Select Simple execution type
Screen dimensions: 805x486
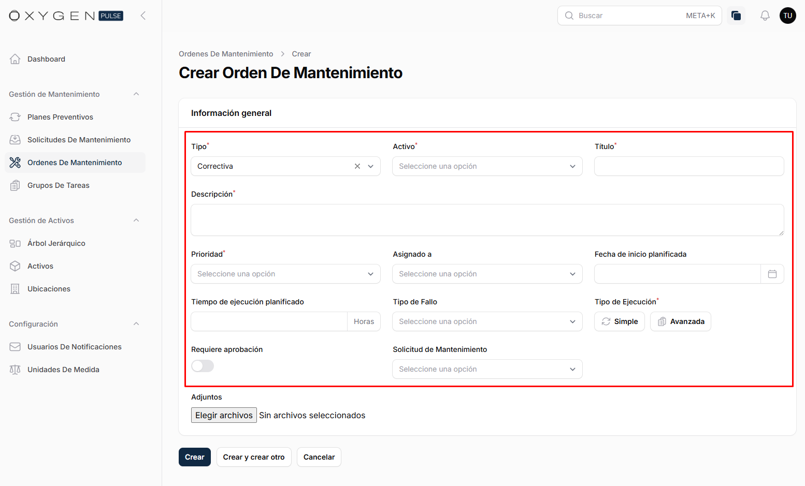coord(619,321)
